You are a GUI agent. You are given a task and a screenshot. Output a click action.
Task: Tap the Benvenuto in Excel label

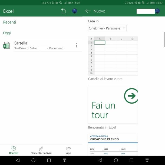coord(102,127)
